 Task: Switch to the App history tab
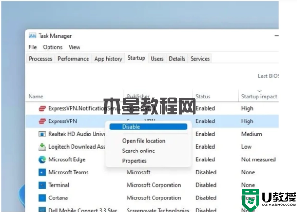[108, 59]
